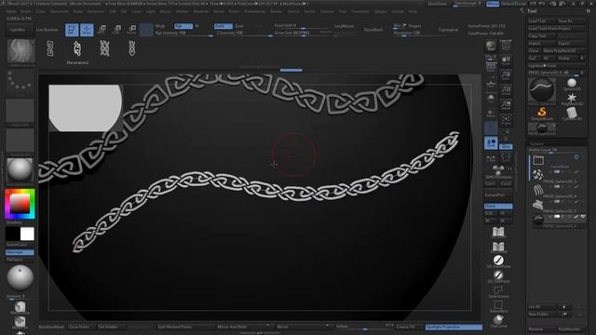Select the Move gizmo icon
The image size is (596, 335).
(102, 30)
